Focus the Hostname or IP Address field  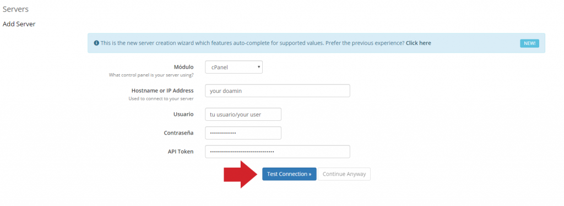coord(278,91)
